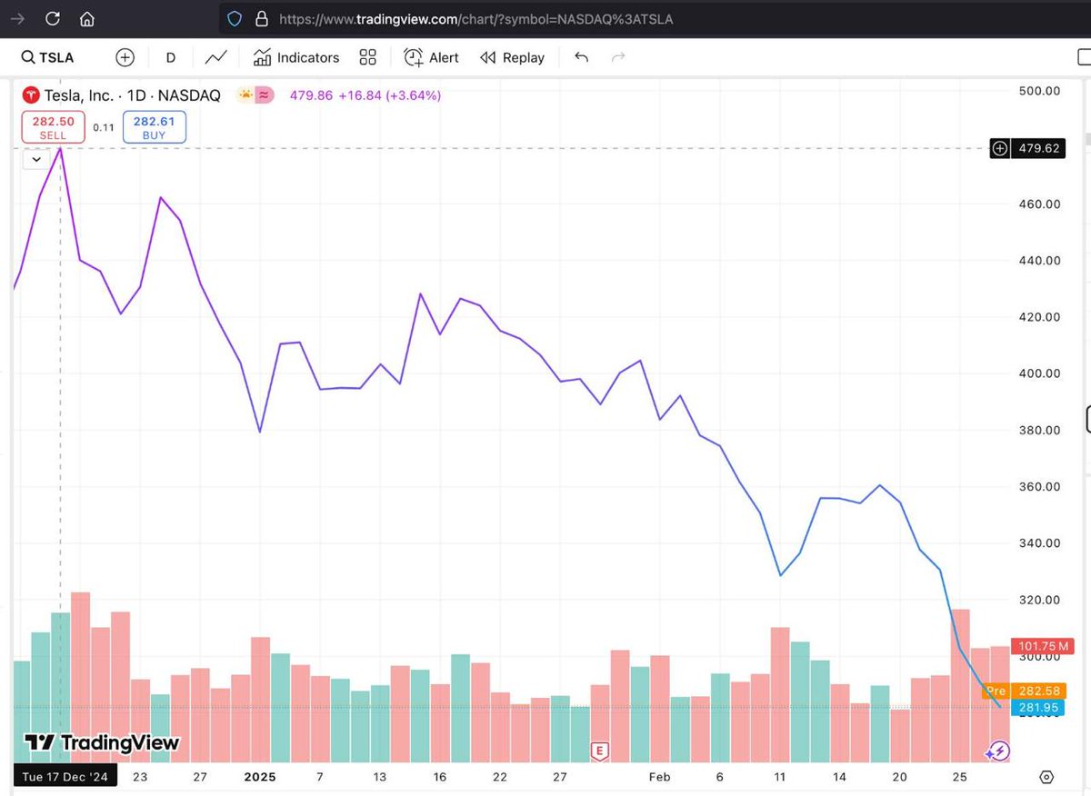Click the 25 date axis label
Image resolution: width=1091 pixels, height=796 pixels.
pyautogui.click(x=959, y=777)
